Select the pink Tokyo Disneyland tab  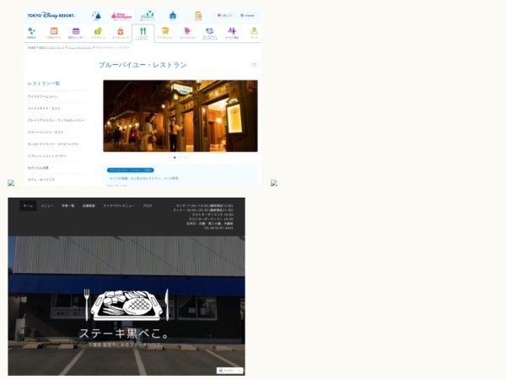pyautogui.click(x=121, y=16)
